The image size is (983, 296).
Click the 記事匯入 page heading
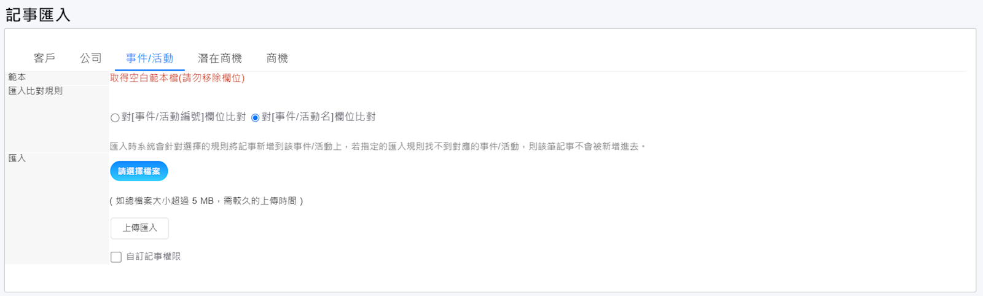pos(38,15)
